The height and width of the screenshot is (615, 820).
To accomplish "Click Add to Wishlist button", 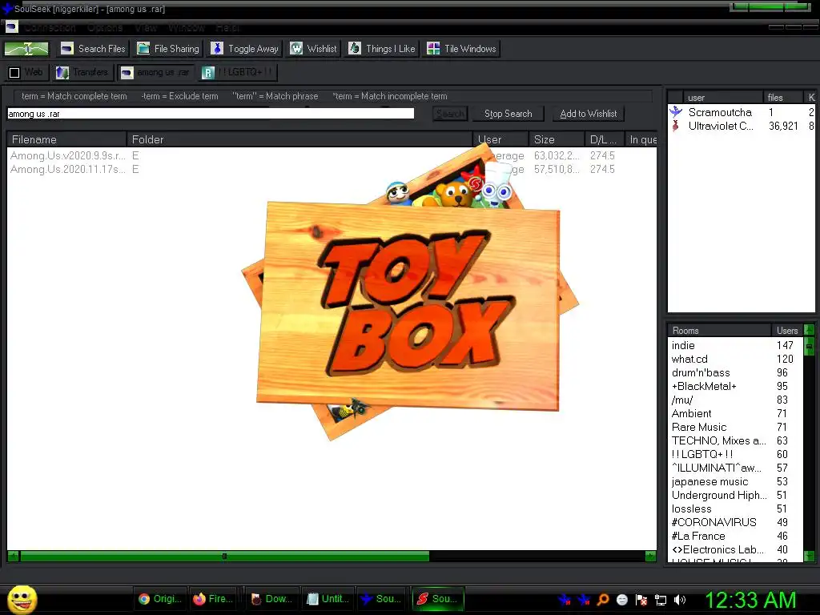I will point(589,114).
